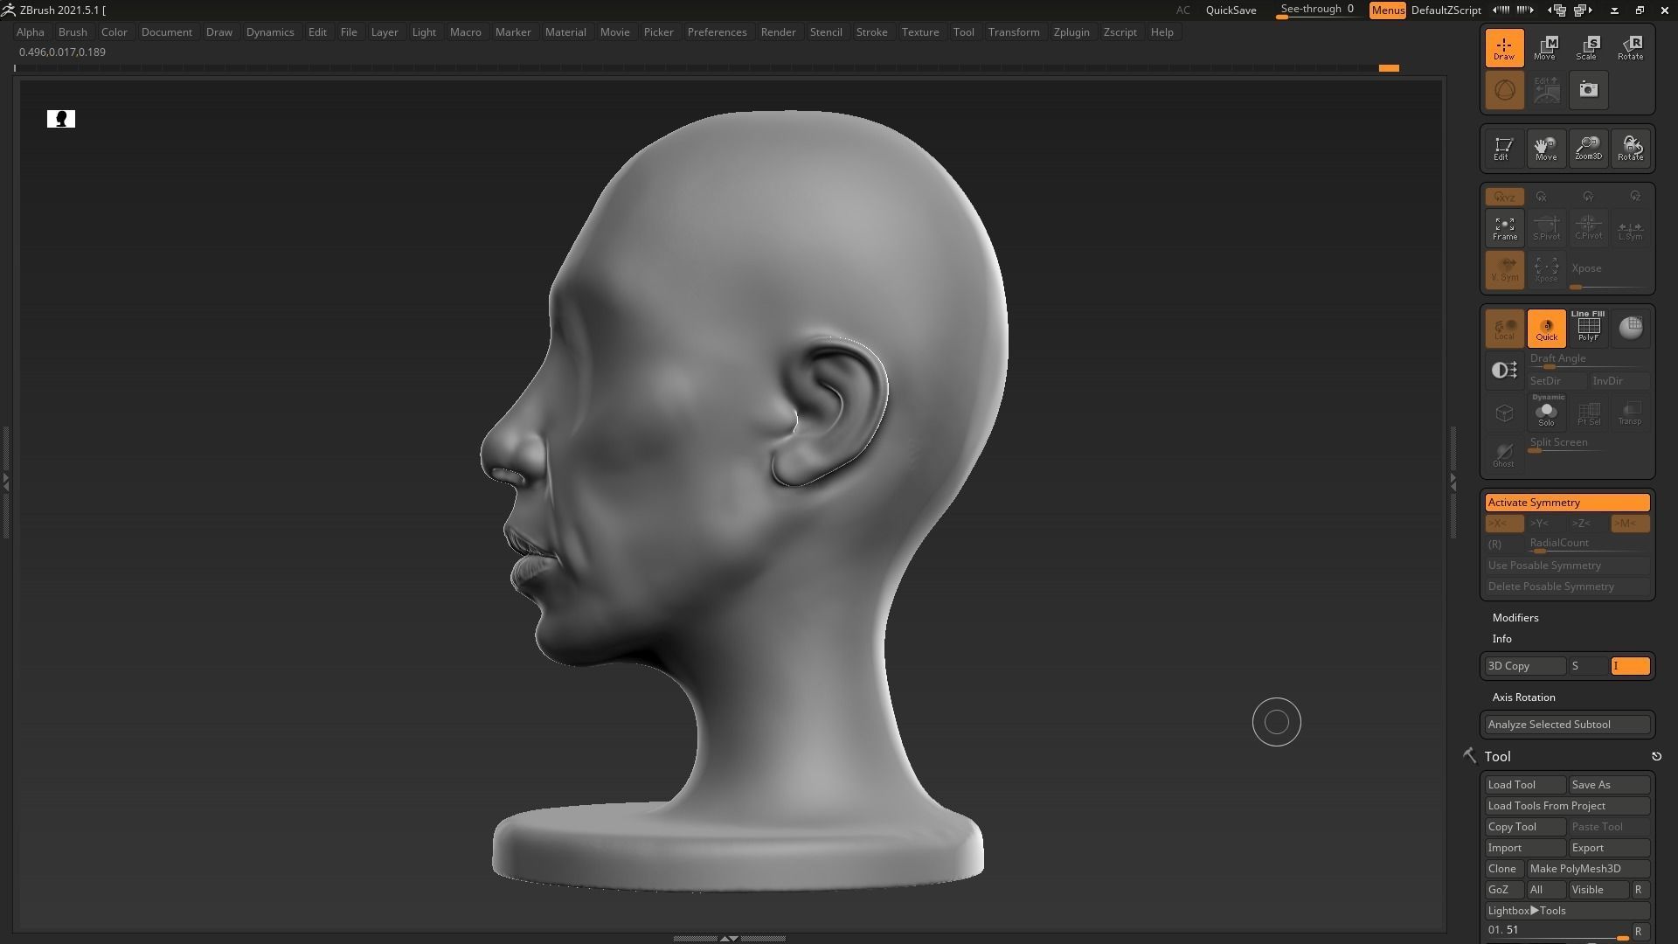
Task: Click the Zoom3D magnifier icon
Action: tap(1587, 148)
